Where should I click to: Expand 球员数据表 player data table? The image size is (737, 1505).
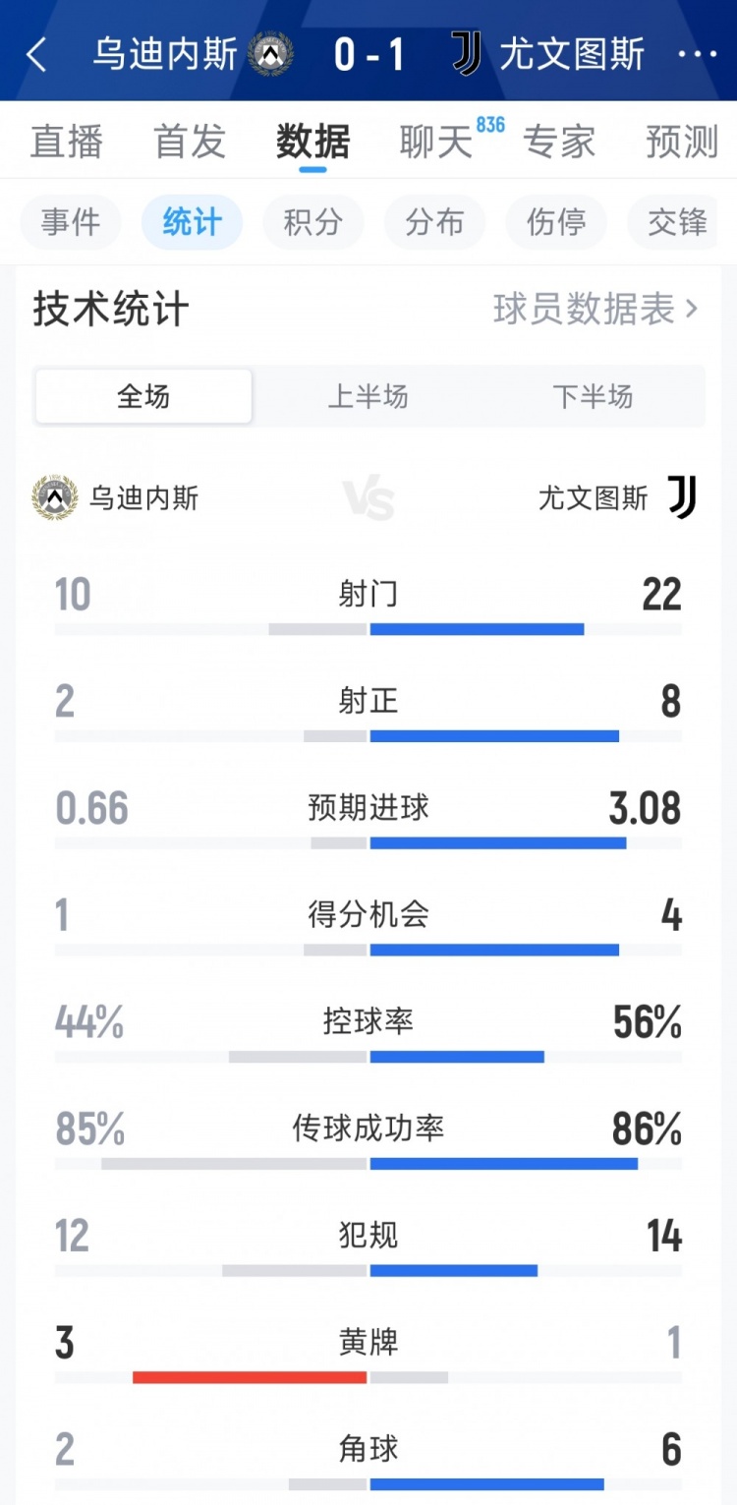(595, 310)
